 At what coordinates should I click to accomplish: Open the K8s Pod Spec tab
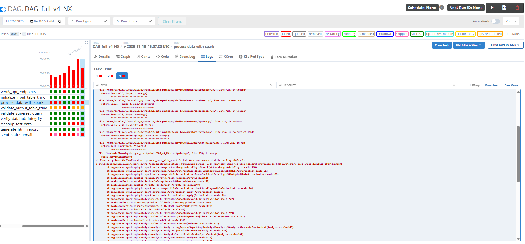point(251,57)
